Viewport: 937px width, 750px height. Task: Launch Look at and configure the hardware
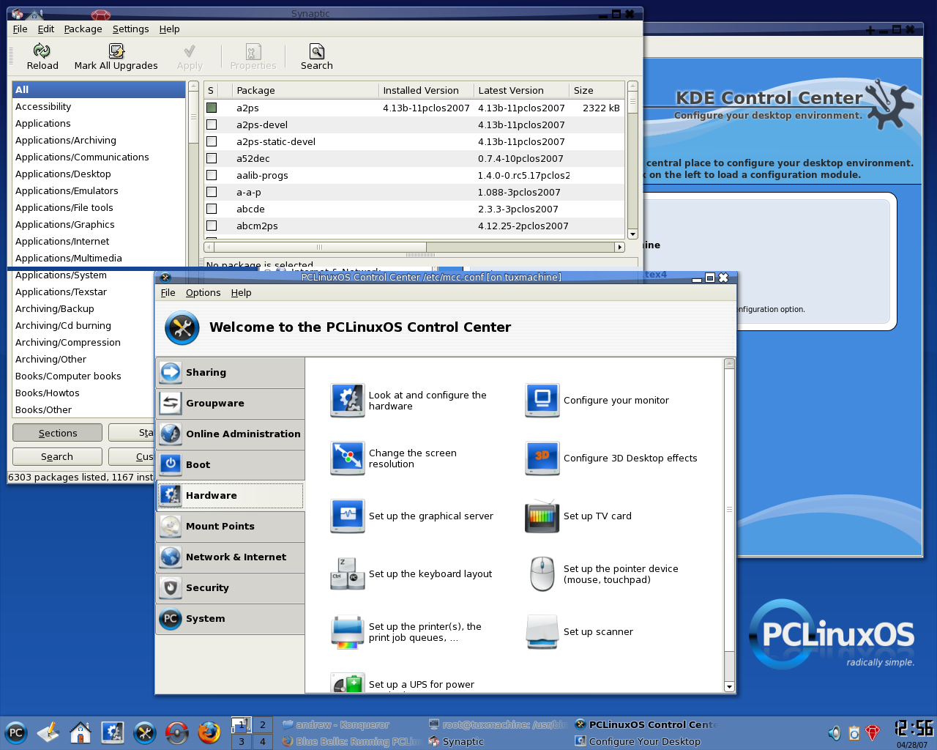[409, 401]
